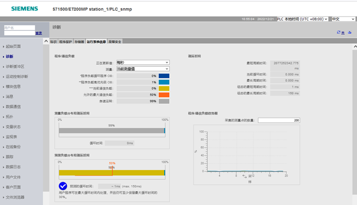Switch to the 故障安全 tab
The image size is (357, 205).
pos(115,42)
